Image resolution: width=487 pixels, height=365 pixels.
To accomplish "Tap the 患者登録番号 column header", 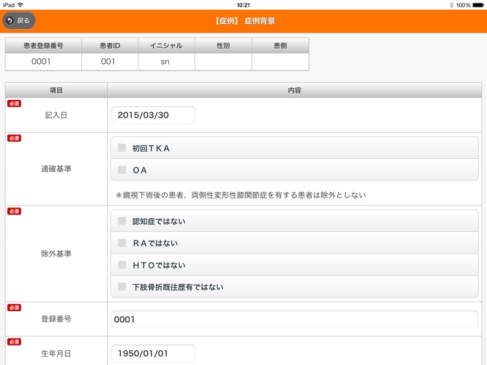I will (x=43, y=45).
